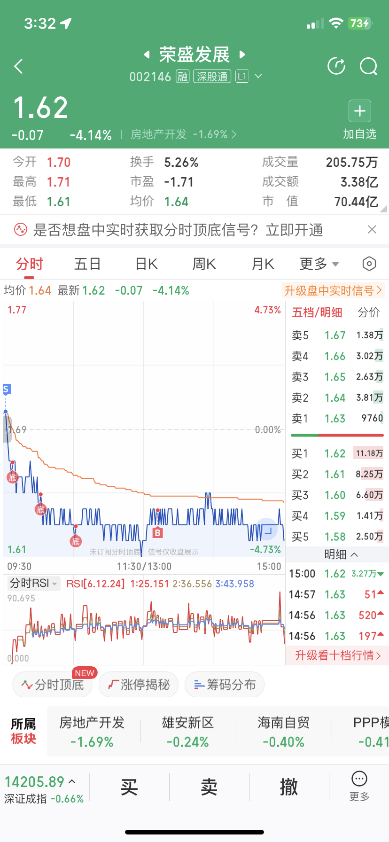
Task: Tap 买3 order row at 1.60
Action: (337, 495)
